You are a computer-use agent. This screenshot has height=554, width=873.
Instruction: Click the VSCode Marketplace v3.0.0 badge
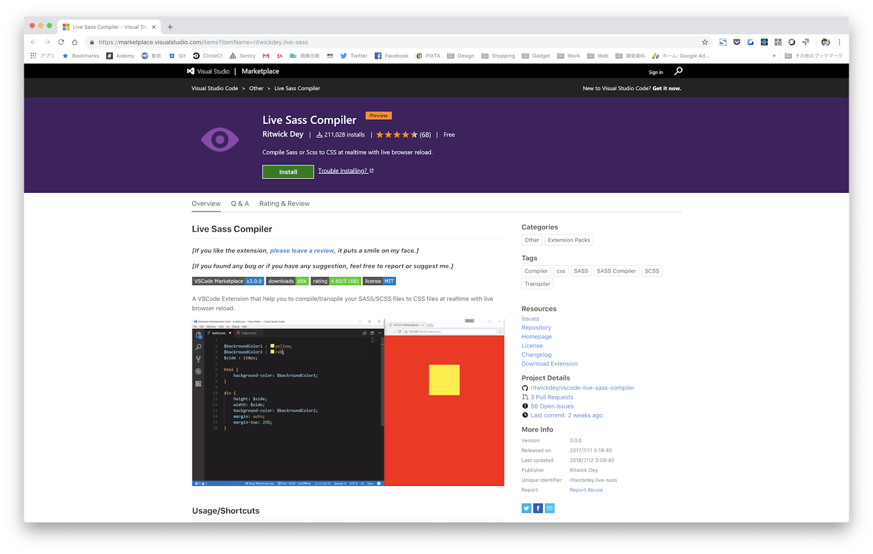(x=228, y=281)
